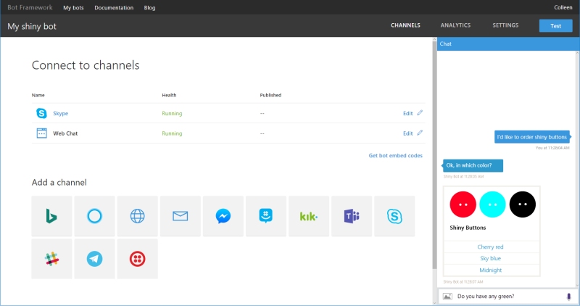The image size is (580, 306).
Task: Click the image upload icon in chat
Action: coord(447,297)
